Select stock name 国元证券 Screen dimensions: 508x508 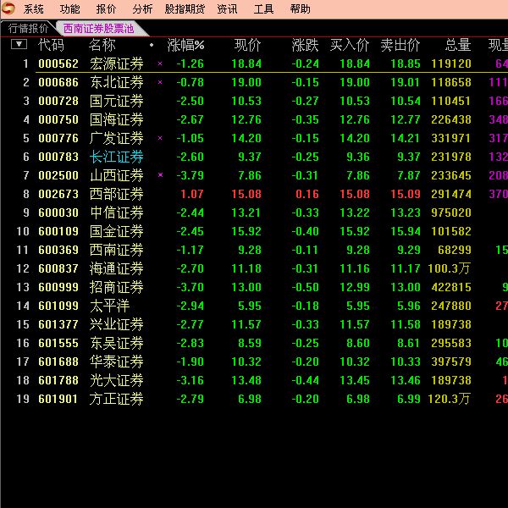[116, 101]
